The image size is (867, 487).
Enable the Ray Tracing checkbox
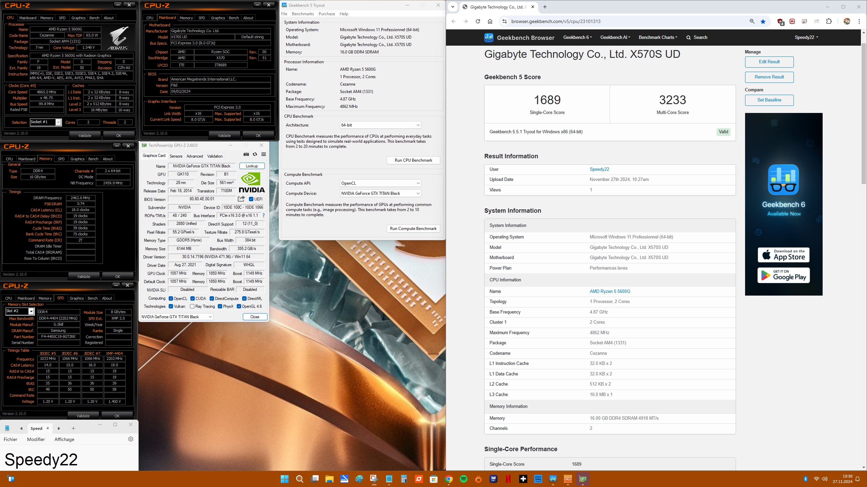[x=192, y=306]
